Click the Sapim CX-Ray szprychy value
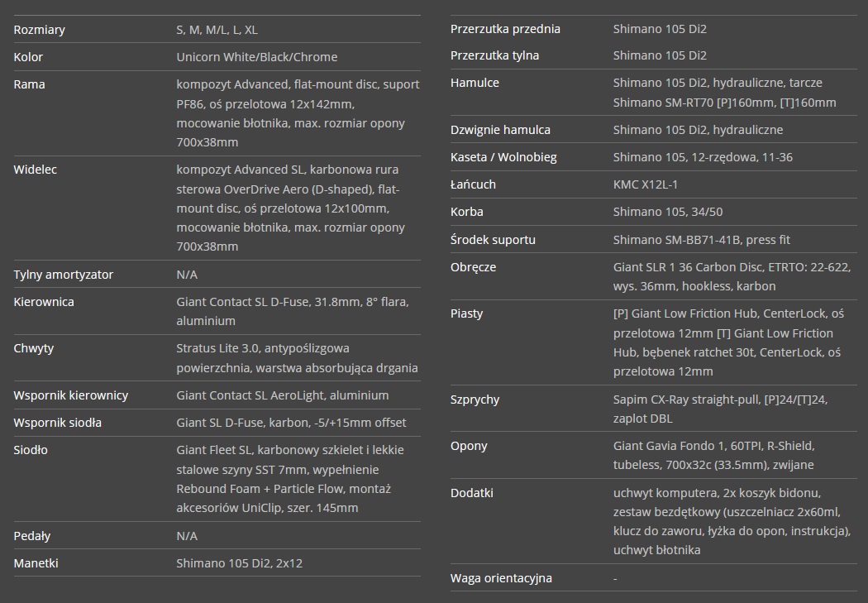868x603 pixels. [x=720, y=409]
